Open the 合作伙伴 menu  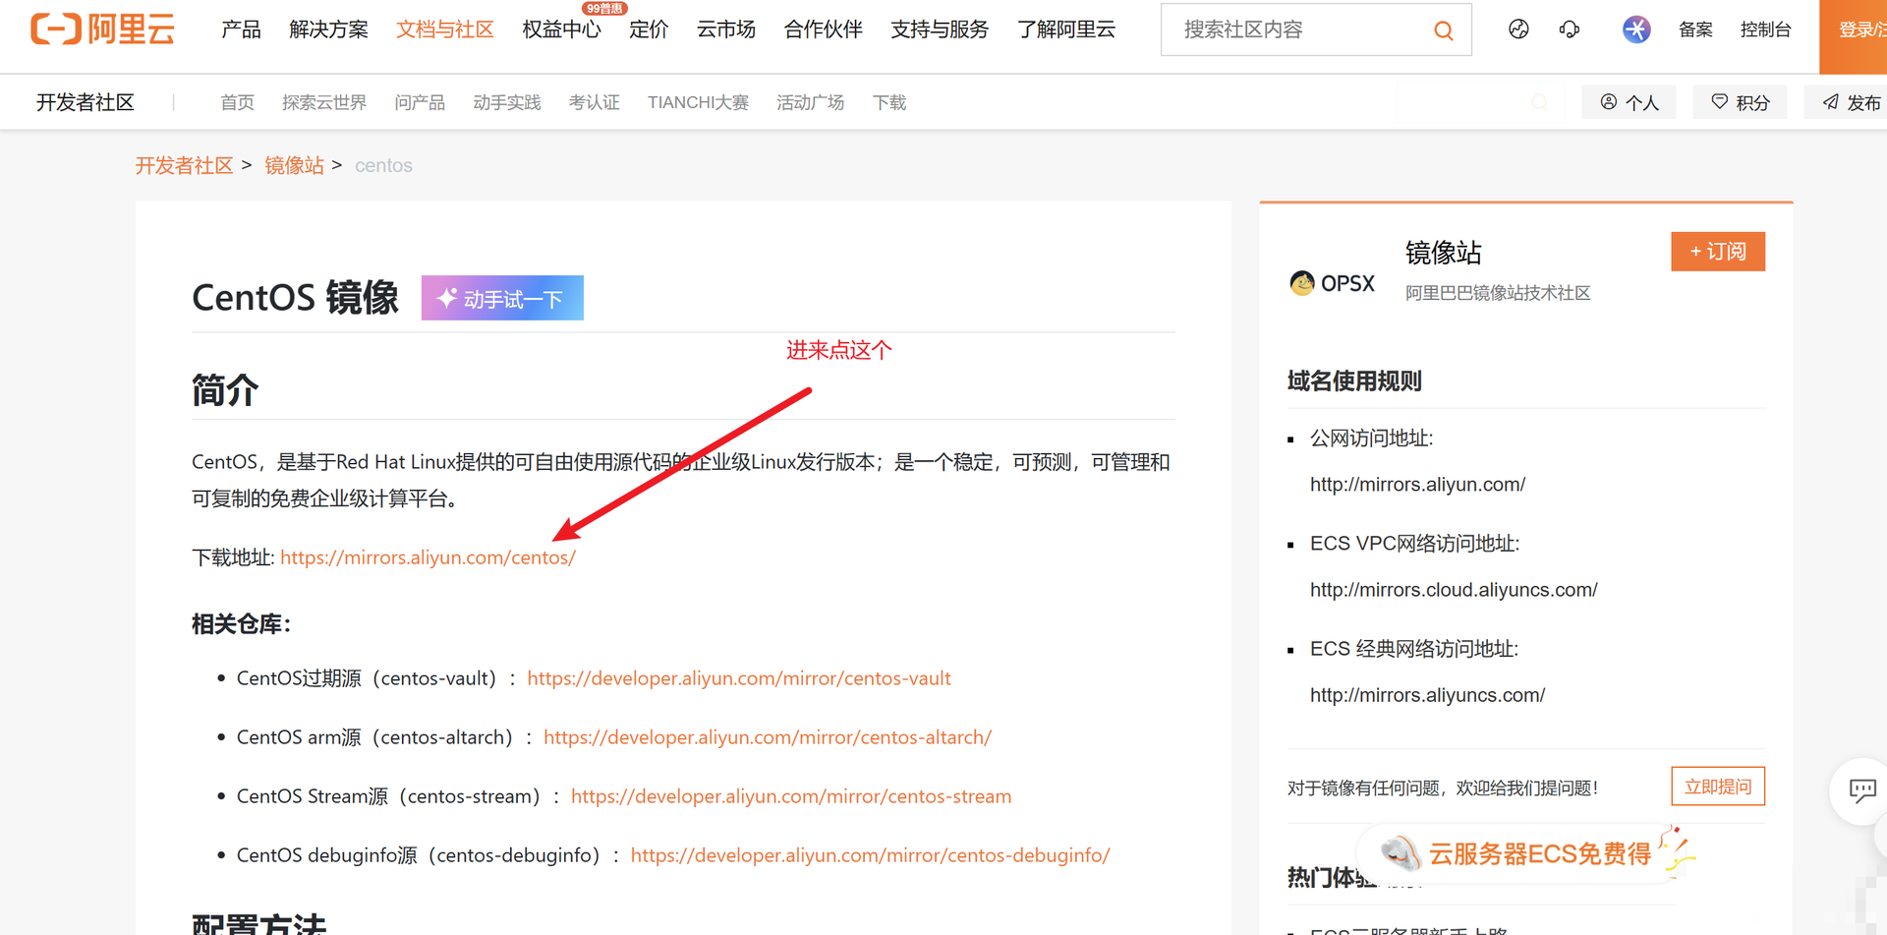point(824,29)
